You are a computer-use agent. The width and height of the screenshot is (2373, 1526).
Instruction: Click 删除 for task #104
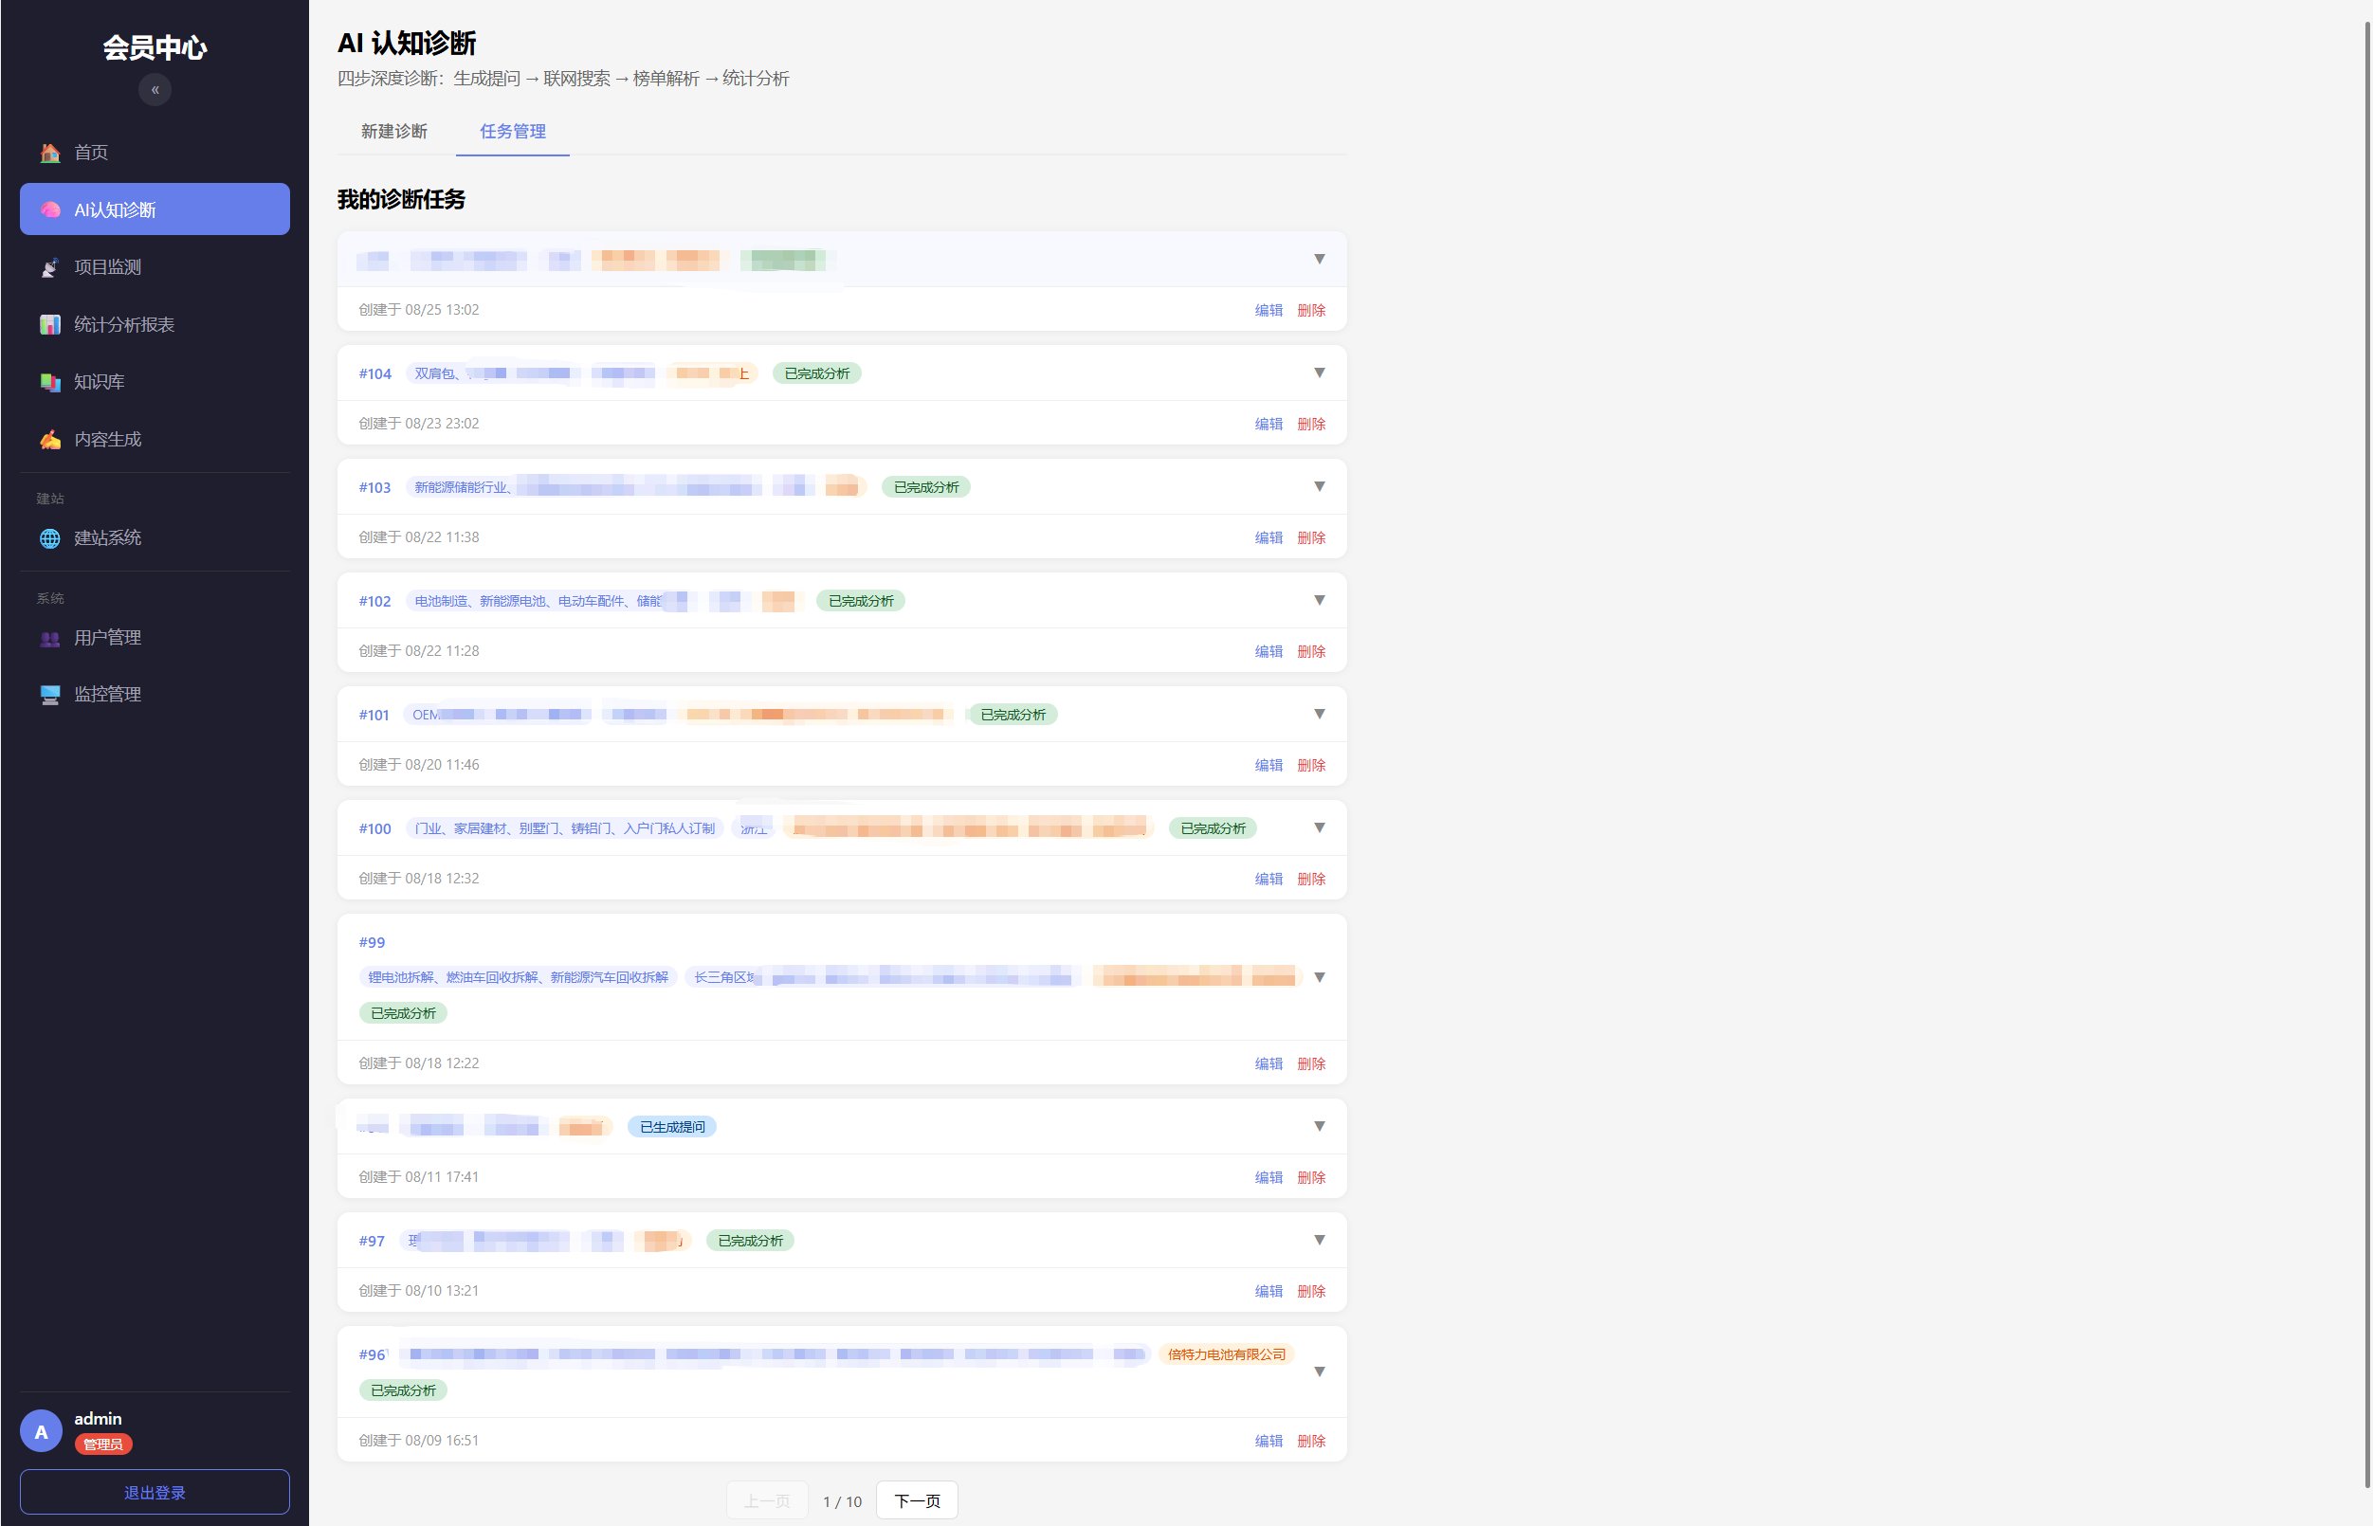(x=1311, y=424)
